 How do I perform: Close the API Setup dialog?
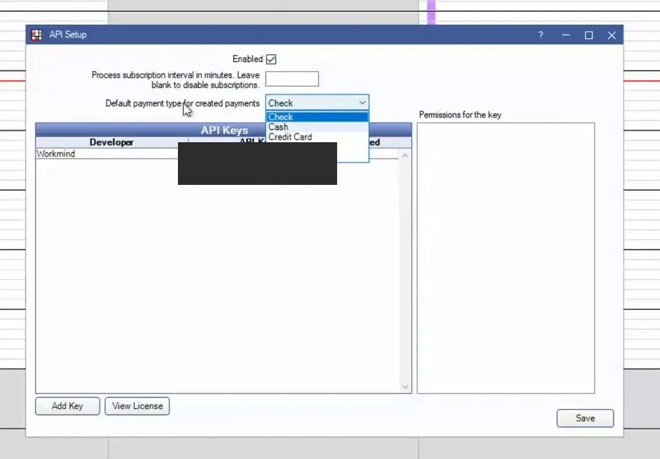611,35
